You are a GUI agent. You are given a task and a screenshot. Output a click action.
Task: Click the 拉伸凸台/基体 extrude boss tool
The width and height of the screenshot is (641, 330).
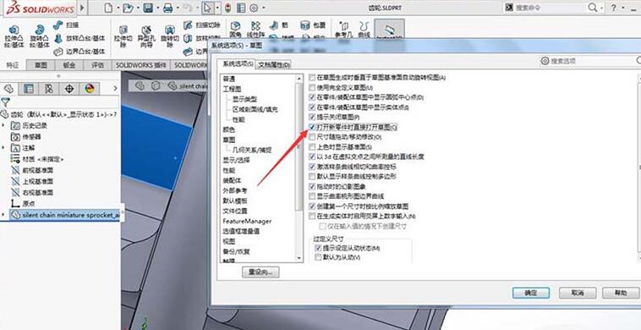point(14,36)
